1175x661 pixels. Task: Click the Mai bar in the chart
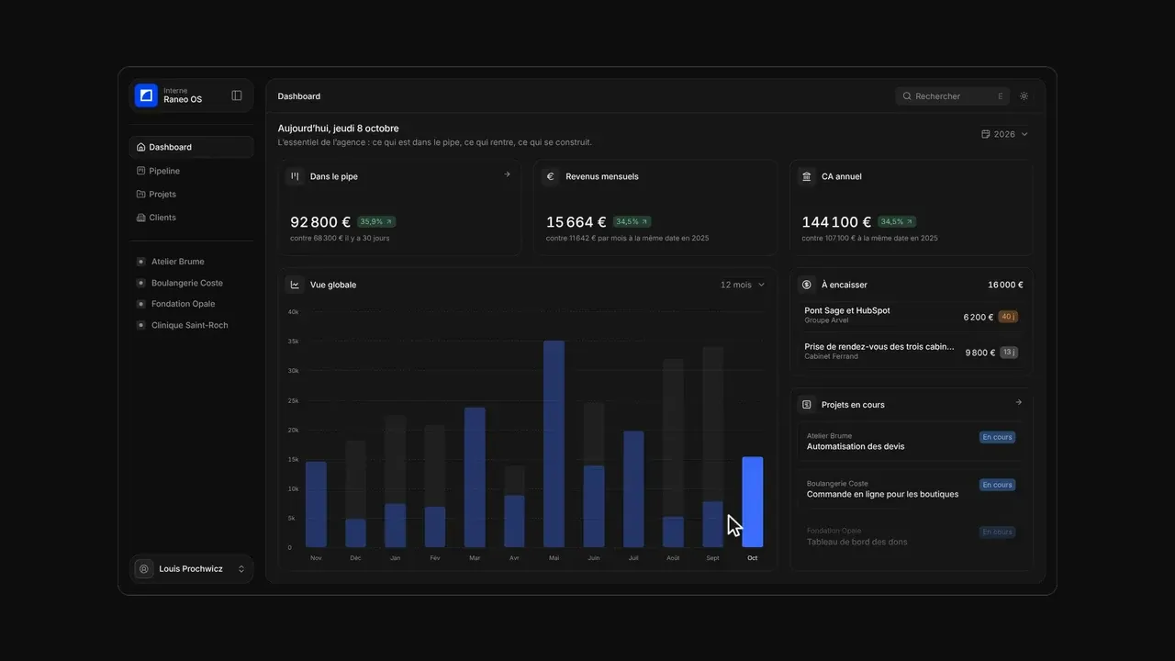(x=554, y=444)
